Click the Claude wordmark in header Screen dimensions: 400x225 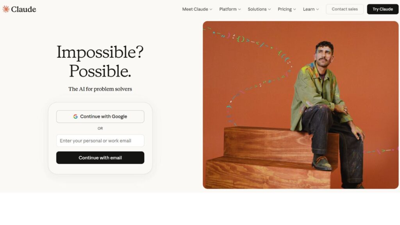[23, 9]
